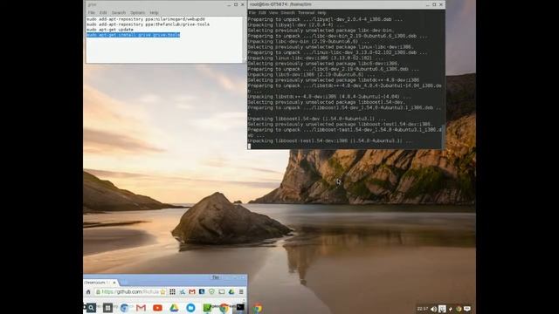Launch YouTube from the shelf
Viewport: 559px width, 314px height.
point(157,308)
